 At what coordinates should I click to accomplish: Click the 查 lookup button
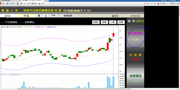tap(39, 16)
